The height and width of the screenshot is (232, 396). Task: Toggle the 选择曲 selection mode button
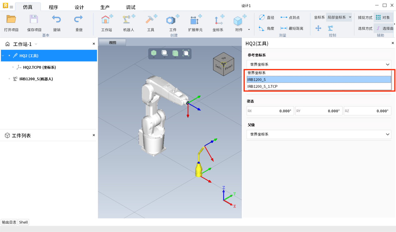coord(383,28)
